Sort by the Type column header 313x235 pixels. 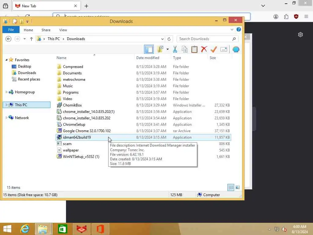click(177, 58)
